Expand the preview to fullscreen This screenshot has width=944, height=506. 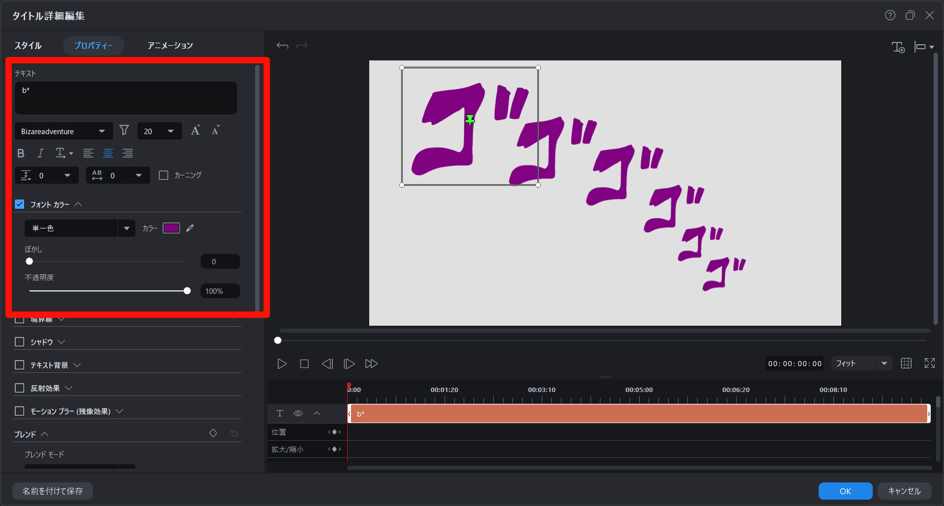pyautogui.click(x=930, y=363)
